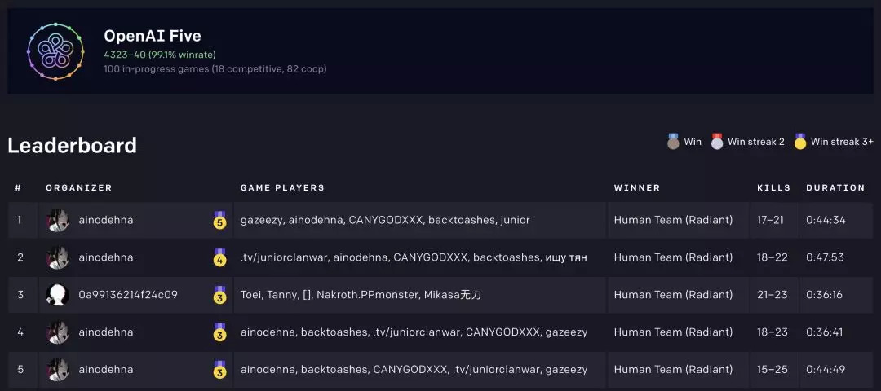The height and width of the screenshot is (391, 881).
Task: Sort by the Duration column header
Action: pos(835,187)
